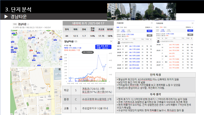204x115 pixels.
Task: Select the 학군 row label
Action: point(67,90)
